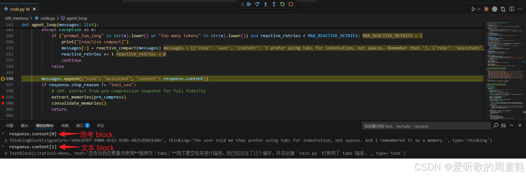Click the response.content[1] console entry

[x=33, y=147]
